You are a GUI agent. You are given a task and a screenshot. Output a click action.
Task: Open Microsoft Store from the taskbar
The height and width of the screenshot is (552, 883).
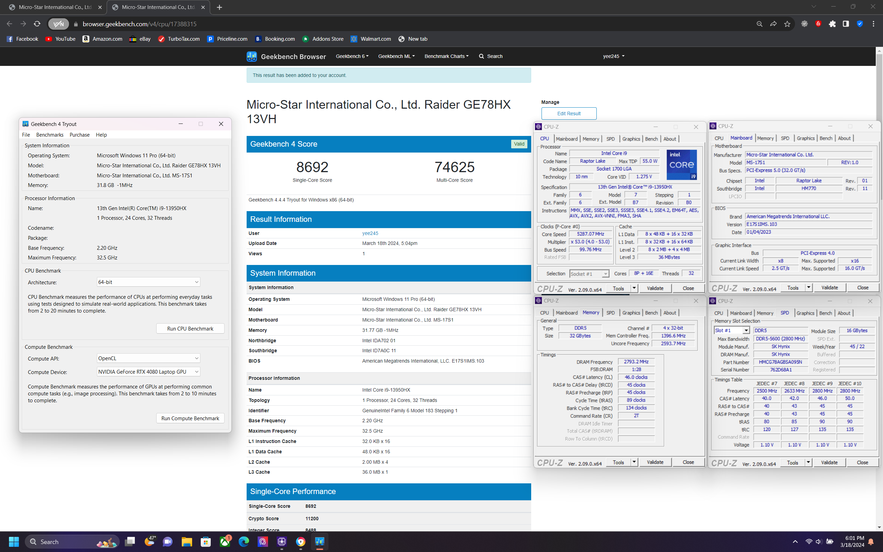pyautogui.click(x=206, y=541)
